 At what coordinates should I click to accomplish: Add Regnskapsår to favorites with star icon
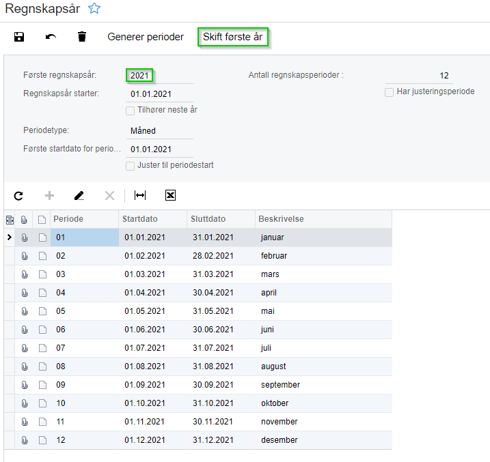pyautogui.click(x=94, y=8)
